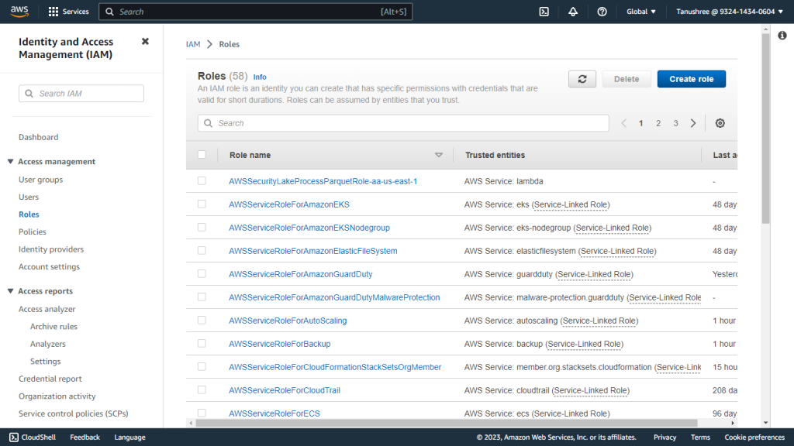The height and width of the screenshot is (446, 794).
Task: Open Service control policies (SCPs)
Action: point(74,413)
